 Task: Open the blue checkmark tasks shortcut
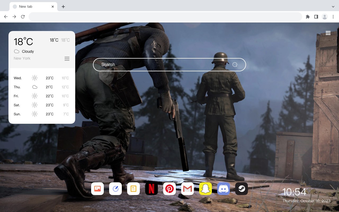pos(115,189)
